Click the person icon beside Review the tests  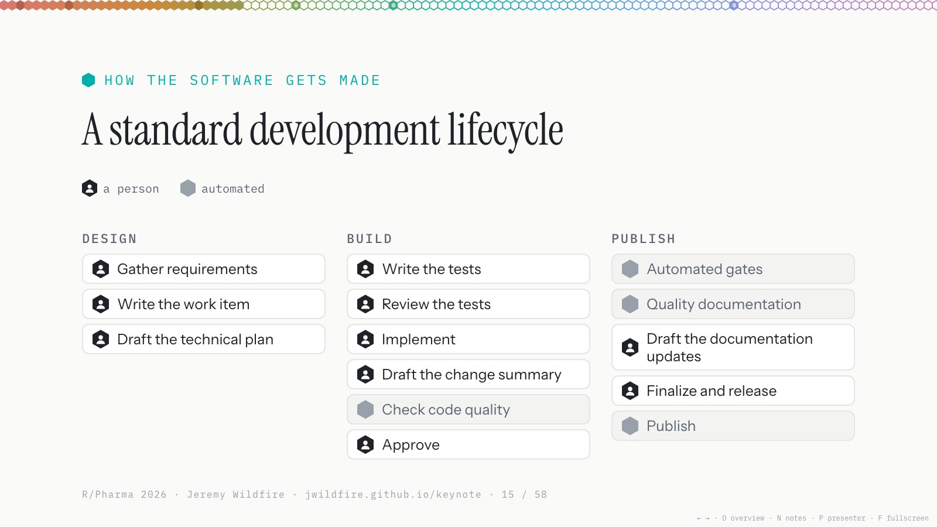click(365, 304)
